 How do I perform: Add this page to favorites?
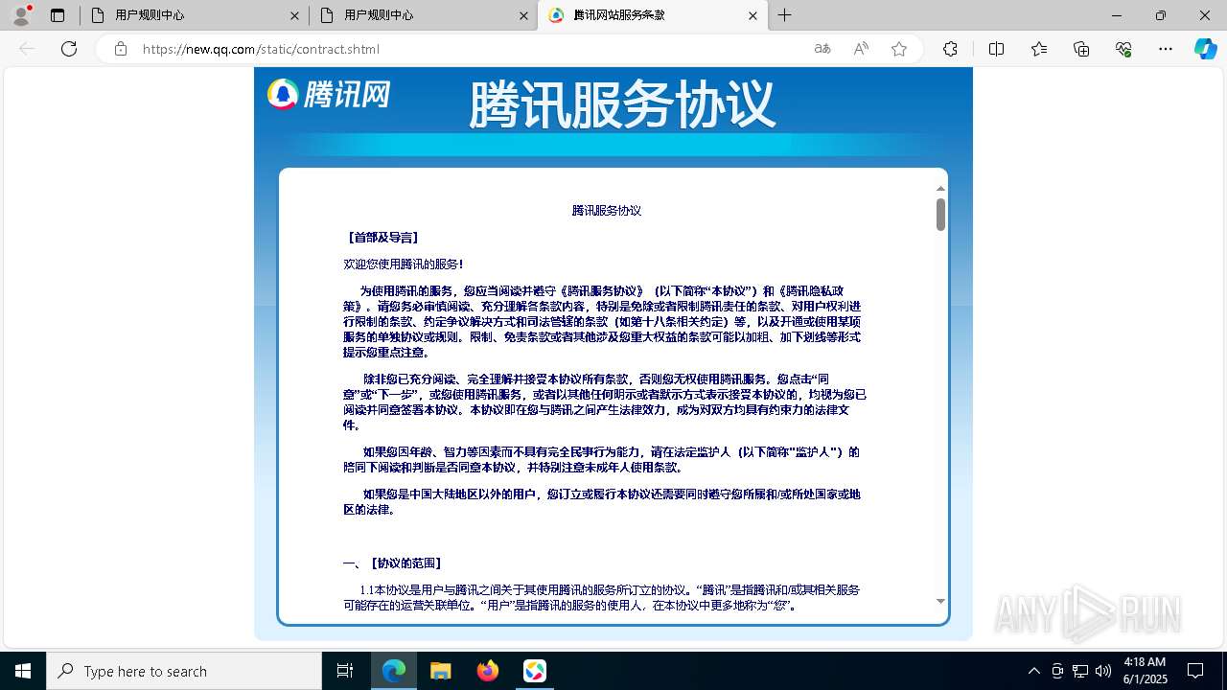(x=899, y=49)
